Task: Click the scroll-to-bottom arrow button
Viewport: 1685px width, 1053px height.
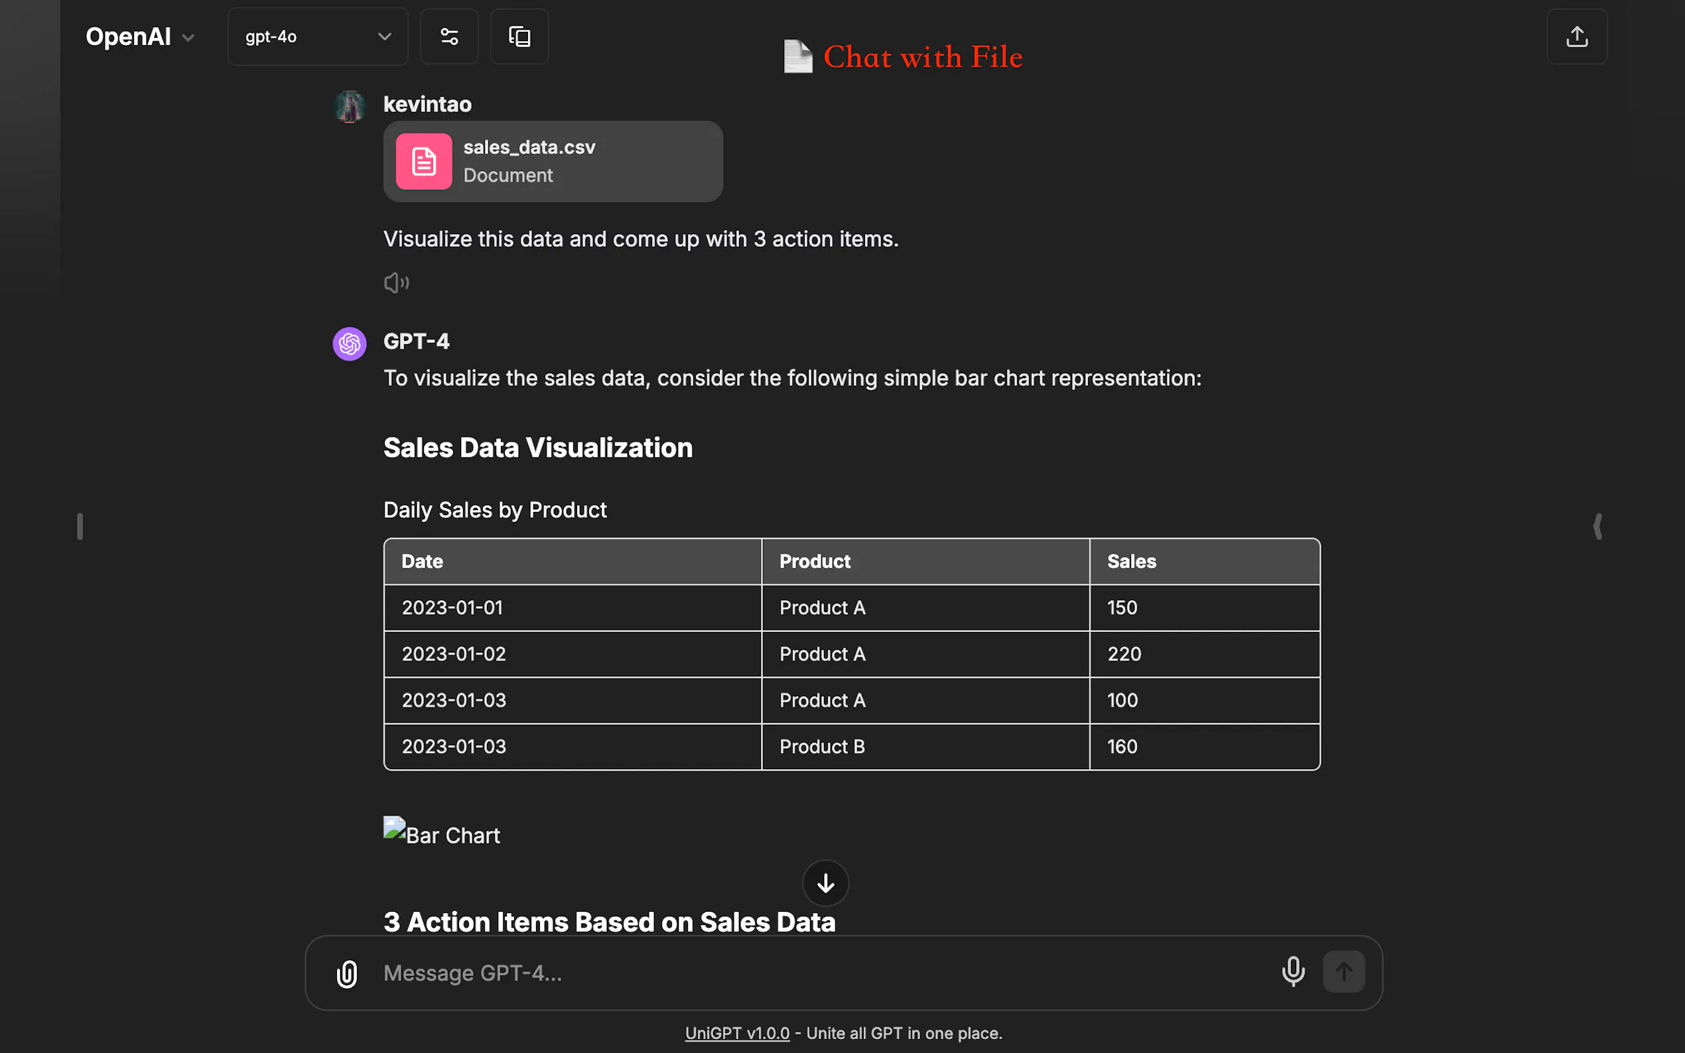Action: click(825, 883)
